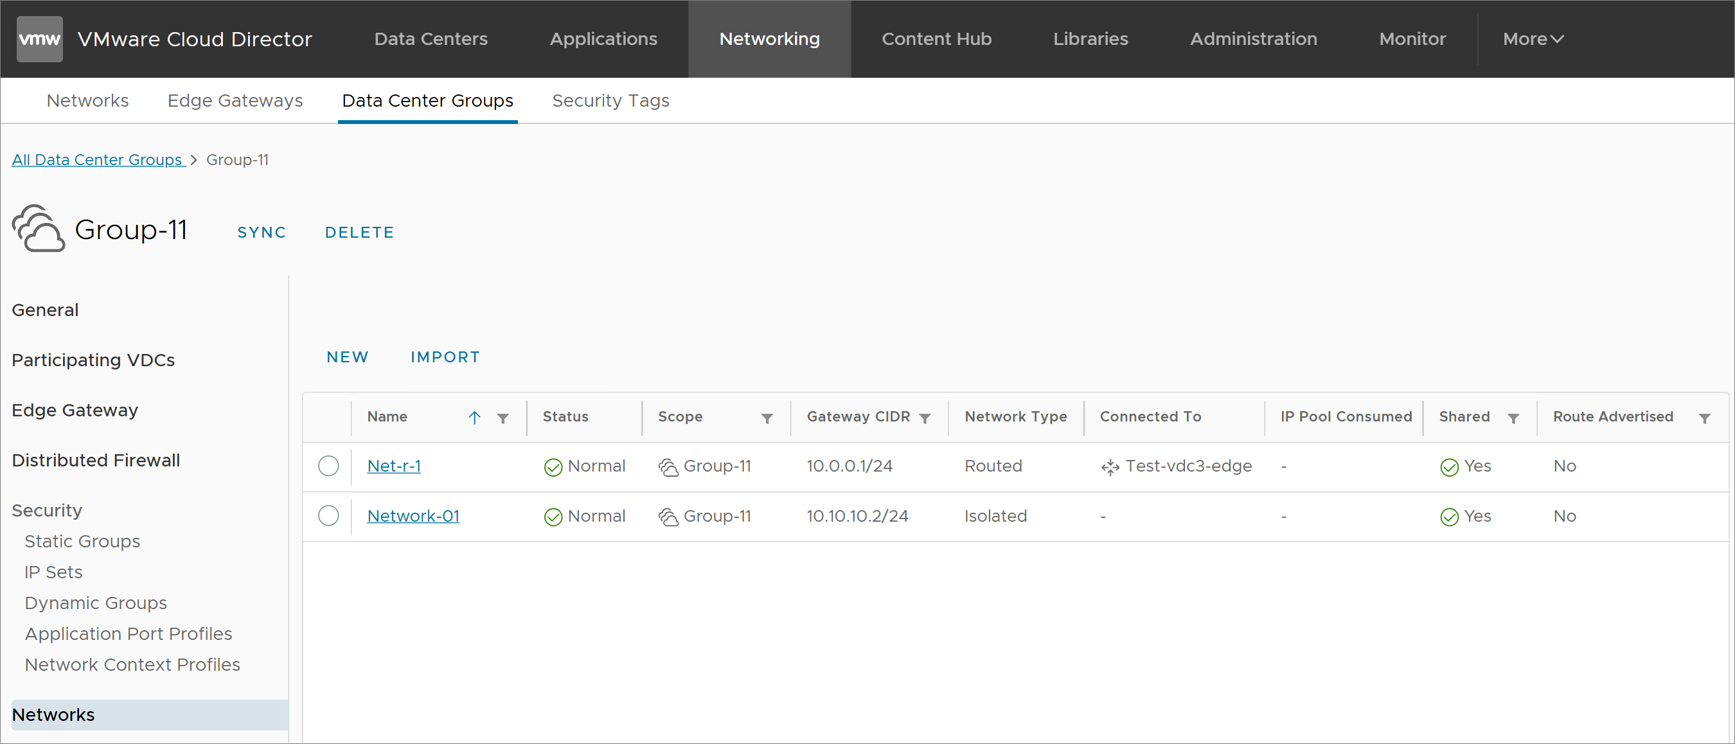The image size is (1735, 744).
Task: Open the Name column filter icon
Action: pyautogui.click(x=503, y=418)
